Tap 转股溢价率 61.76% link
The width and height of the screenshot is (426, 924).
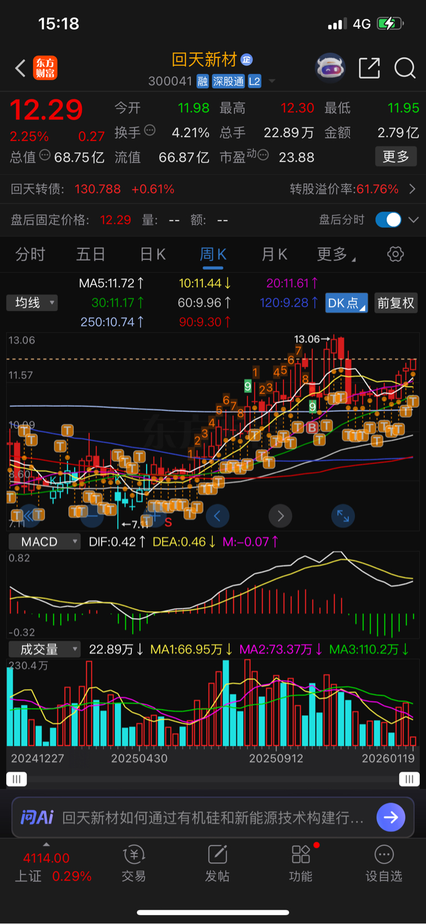[x=344, y=189]
